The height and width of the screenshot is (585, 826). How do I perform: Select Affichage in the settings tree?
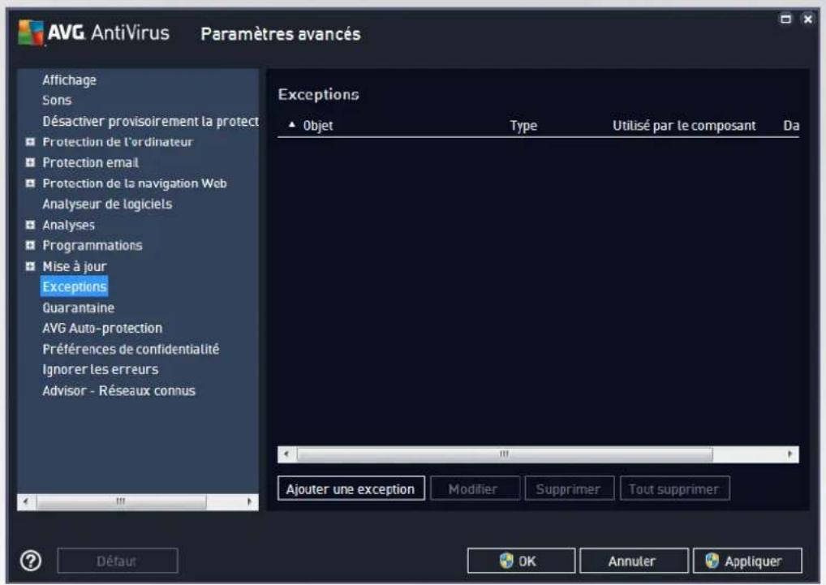click(x=70, y=80)
